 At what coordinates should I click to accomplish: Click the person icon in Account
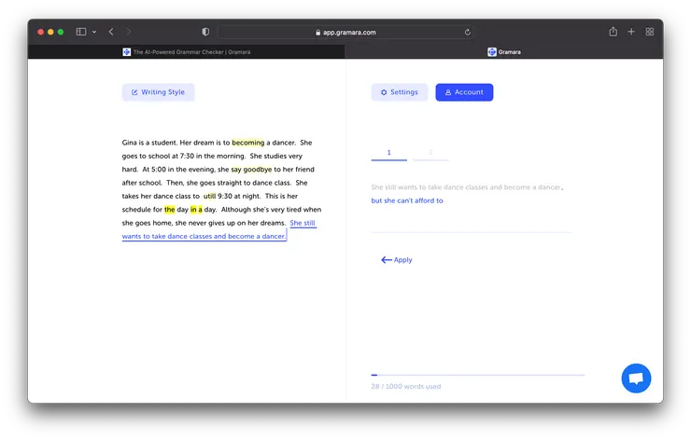tap(448, 92)
